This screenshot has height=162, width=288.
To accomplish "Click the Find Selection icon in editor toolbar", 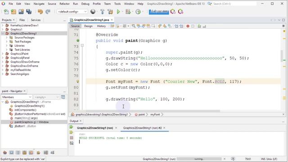I will point(134,26).
